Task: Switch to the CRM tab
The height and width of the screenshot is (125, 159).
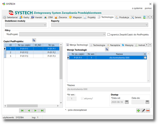Action: pyautogui.click(x=48, y=17)
